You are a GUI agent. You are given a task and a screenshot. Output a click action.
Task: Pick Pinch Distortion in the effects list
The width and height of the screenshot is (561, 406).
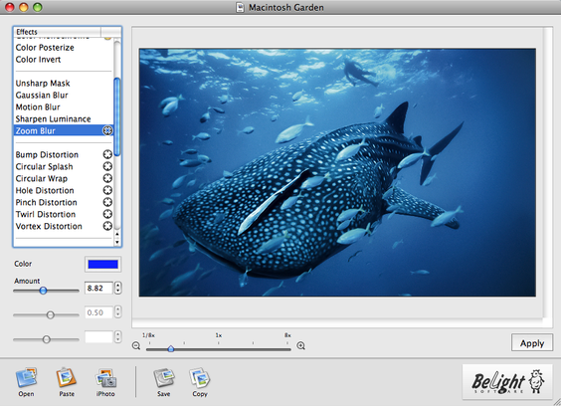coord(46,202)
